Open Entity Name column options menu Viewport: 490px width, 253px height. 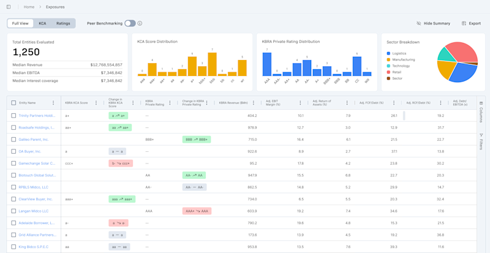pyautogui.click(x=53, y=103)
